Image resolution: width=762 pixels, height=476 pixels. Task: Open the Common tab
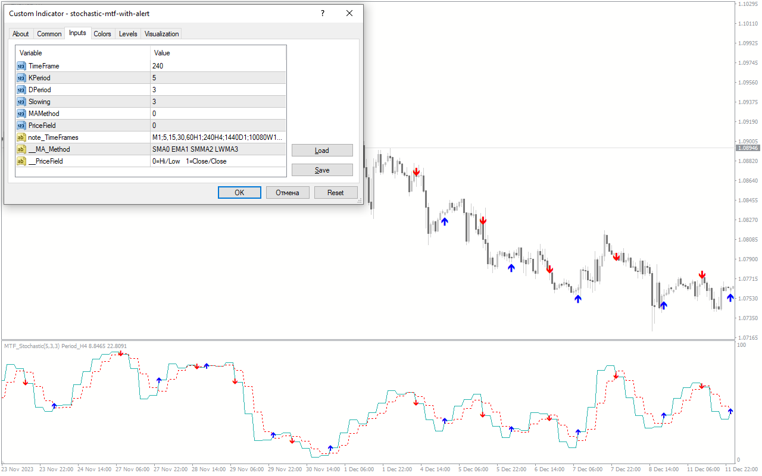[x=49, y=34]
